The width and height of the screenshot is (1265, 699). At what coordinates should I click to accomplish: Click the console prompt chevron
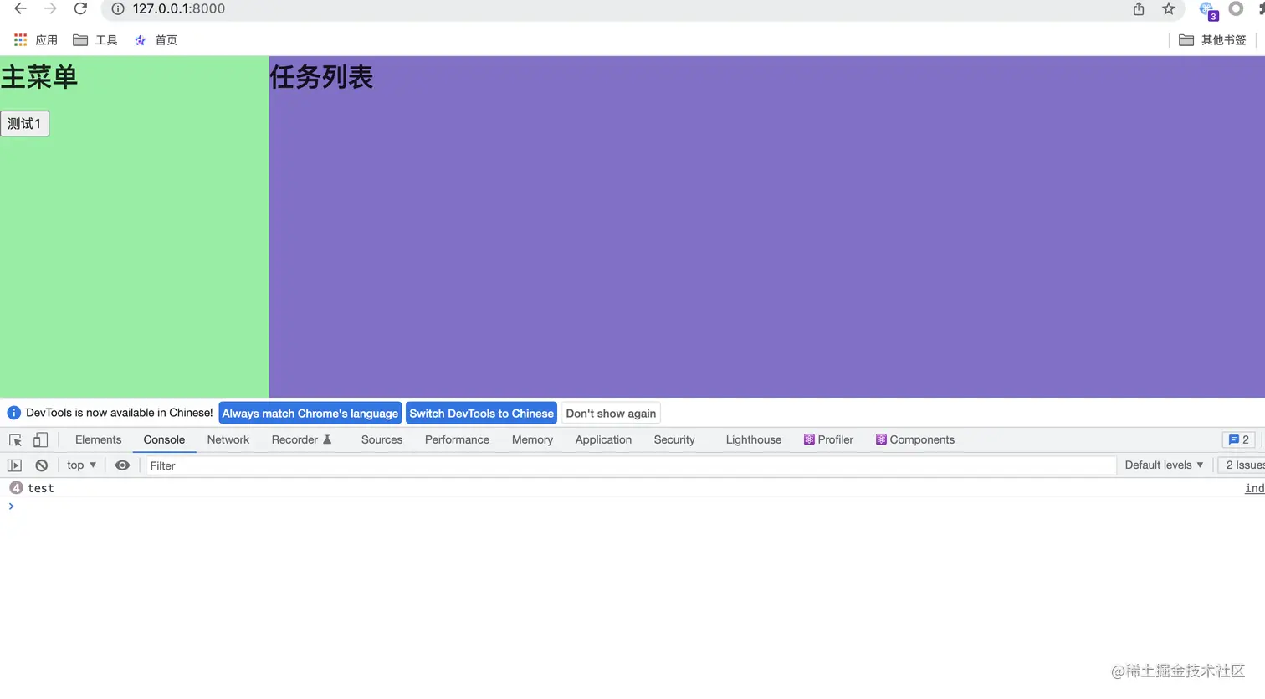(11, 506)
